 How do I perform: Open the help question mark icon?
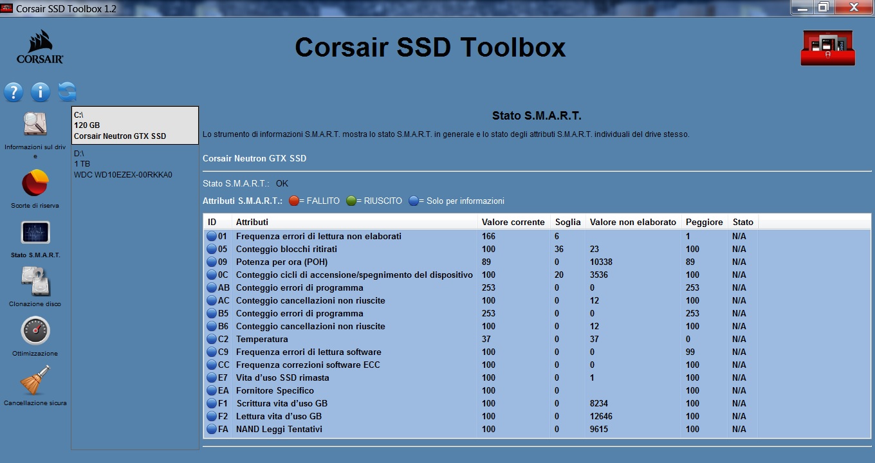click(13, 92)
